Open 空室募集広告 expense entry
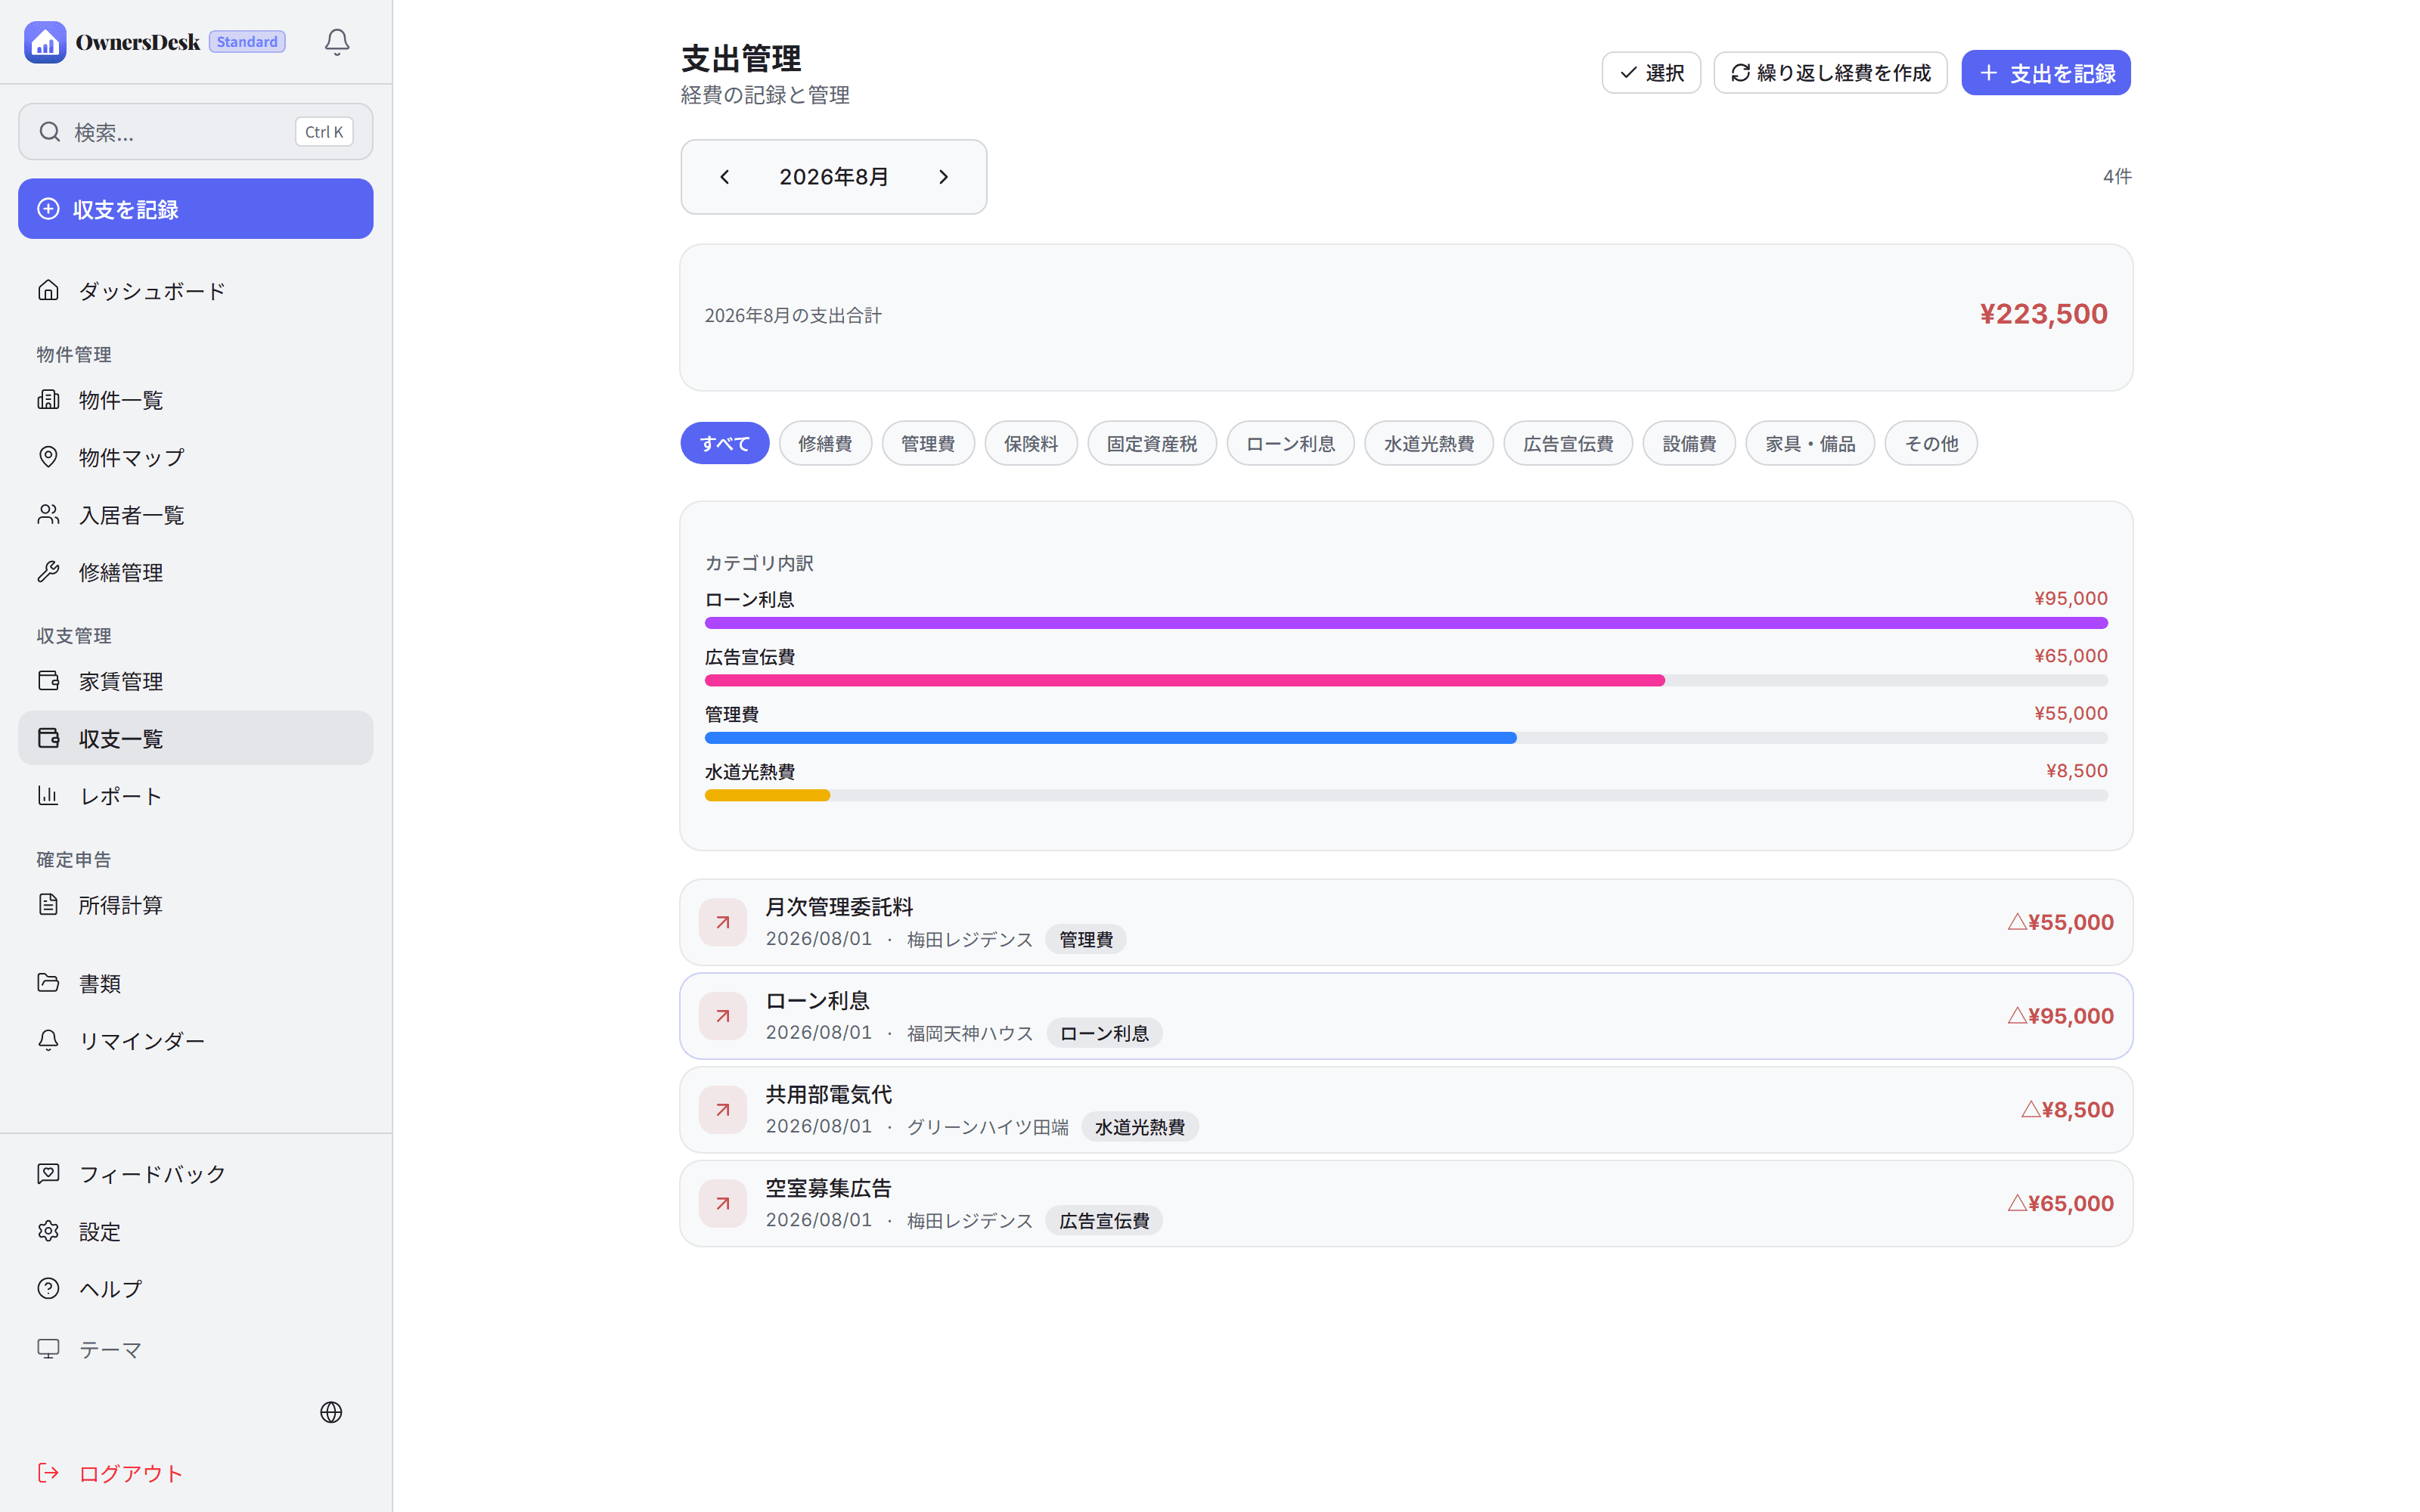Image resolution: width=2420 pixels, height=1512 pixels. 1406,1204
